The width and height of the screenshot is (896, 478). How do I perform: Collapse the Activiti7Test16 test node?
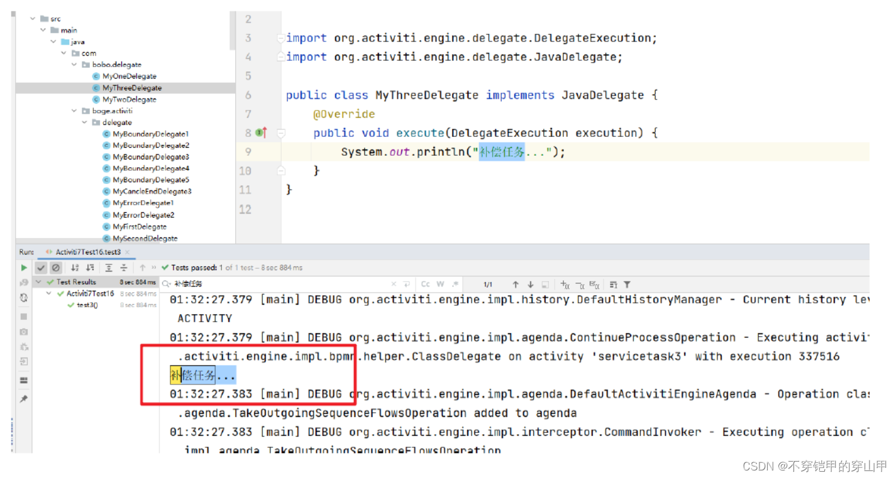coord(50,293)
